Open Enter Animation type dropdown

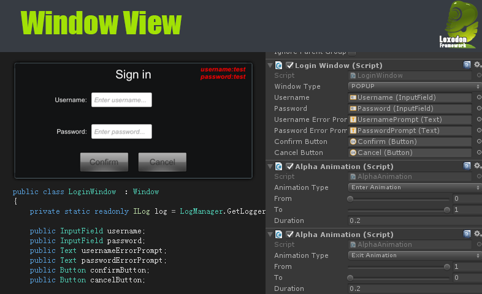[x=415, y=187]
